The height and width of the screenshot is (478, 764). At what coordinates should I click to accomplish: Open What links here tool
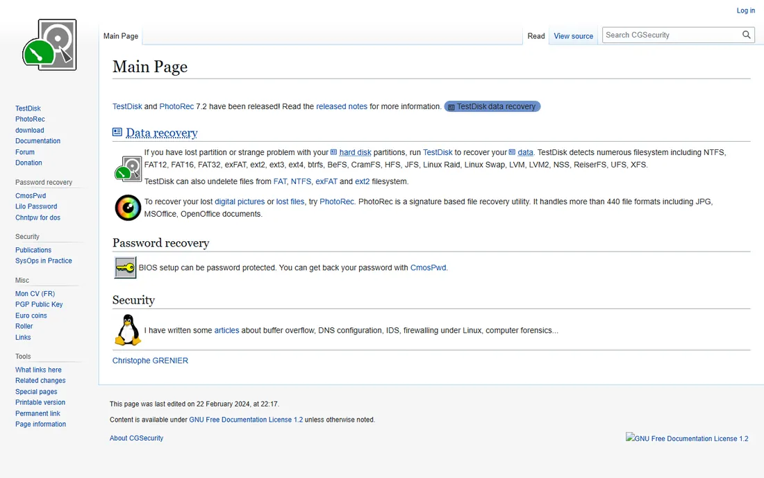(38, 370)
